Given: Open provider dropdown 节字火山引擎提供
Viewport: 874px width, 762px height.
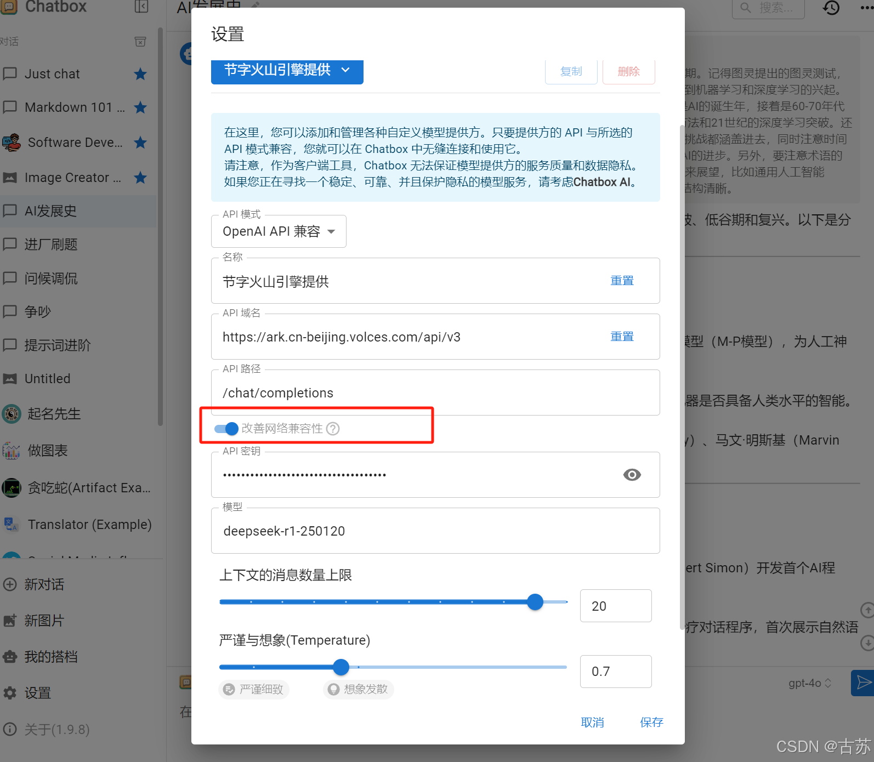Looking at the screenshot, I should point(287,71).
